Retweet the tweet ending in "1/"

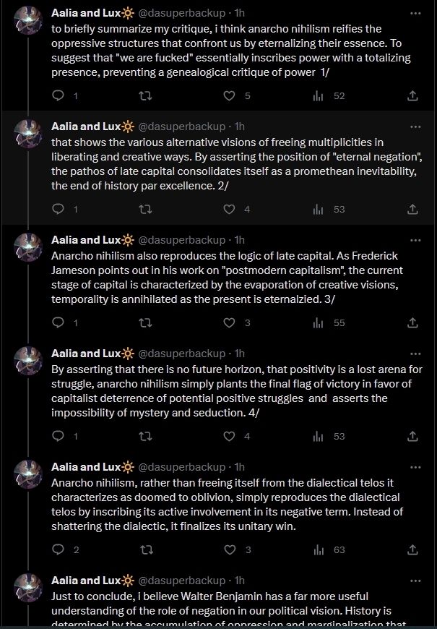pyautogui.click(x=144, y=95)
